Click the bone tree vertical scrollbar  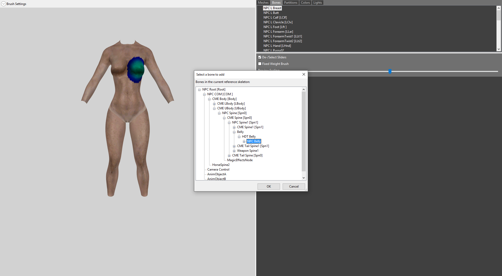(304, 131)
